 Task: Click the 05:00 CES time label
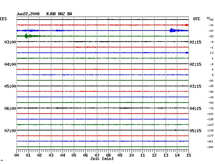pyautogui.click(x=10, y=86)
